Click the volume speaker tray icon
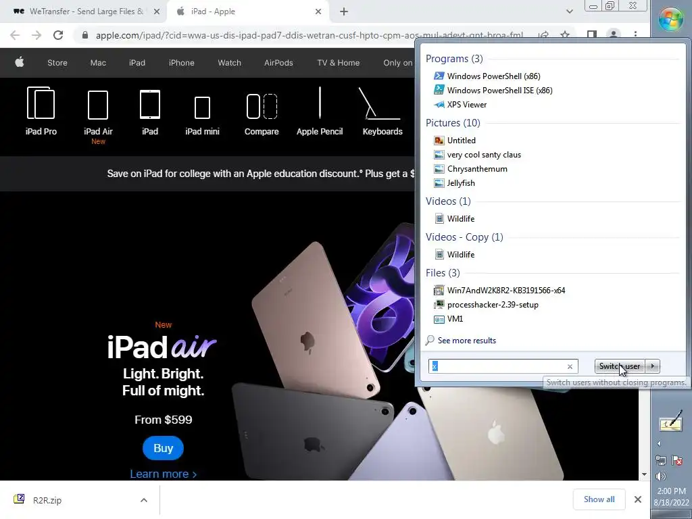 click(661, 476)
